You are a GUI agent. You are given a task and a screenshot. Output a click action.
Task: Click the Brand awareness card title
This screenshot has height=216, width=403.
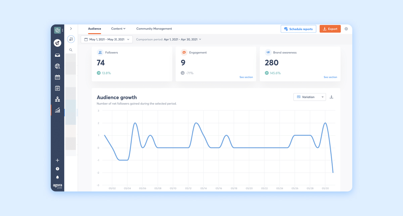point(285,53)
